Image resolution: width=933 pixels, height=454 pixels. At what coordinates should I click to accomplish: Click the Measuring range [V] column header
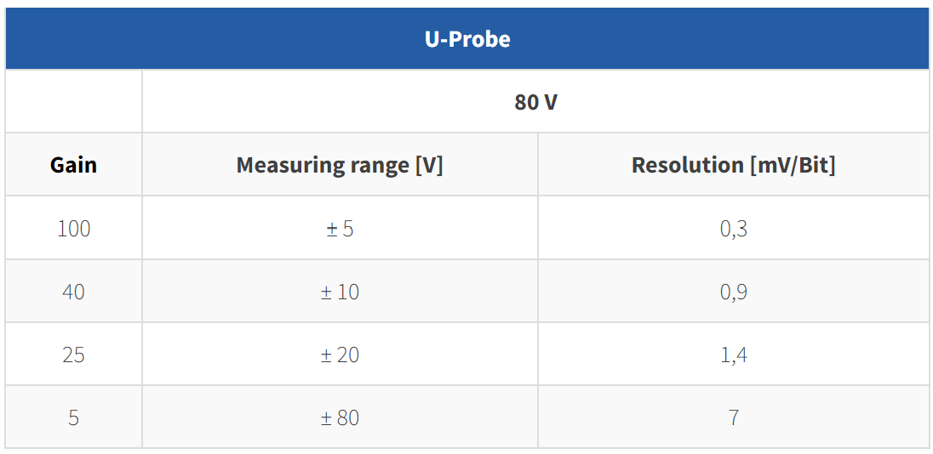click(x=340, y=165)
